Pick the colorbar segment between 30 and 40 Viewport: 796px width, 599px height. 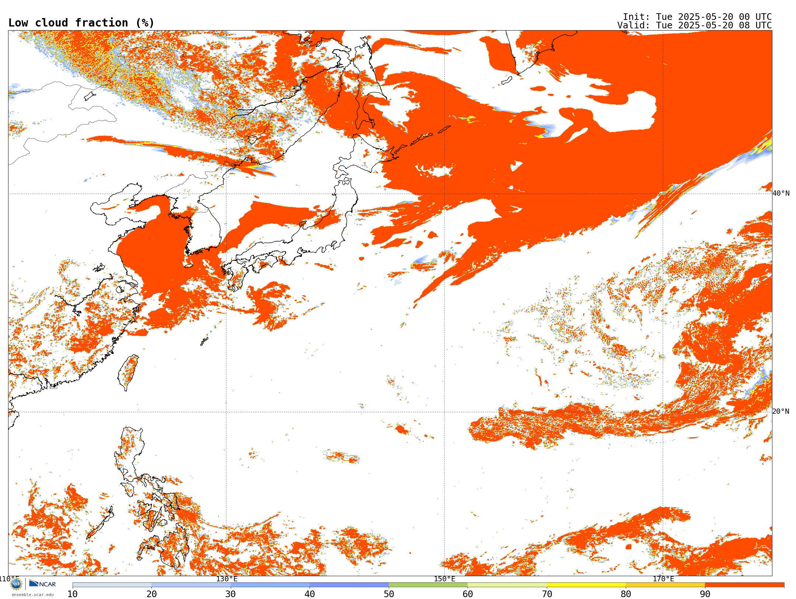[x=270, y=585]
